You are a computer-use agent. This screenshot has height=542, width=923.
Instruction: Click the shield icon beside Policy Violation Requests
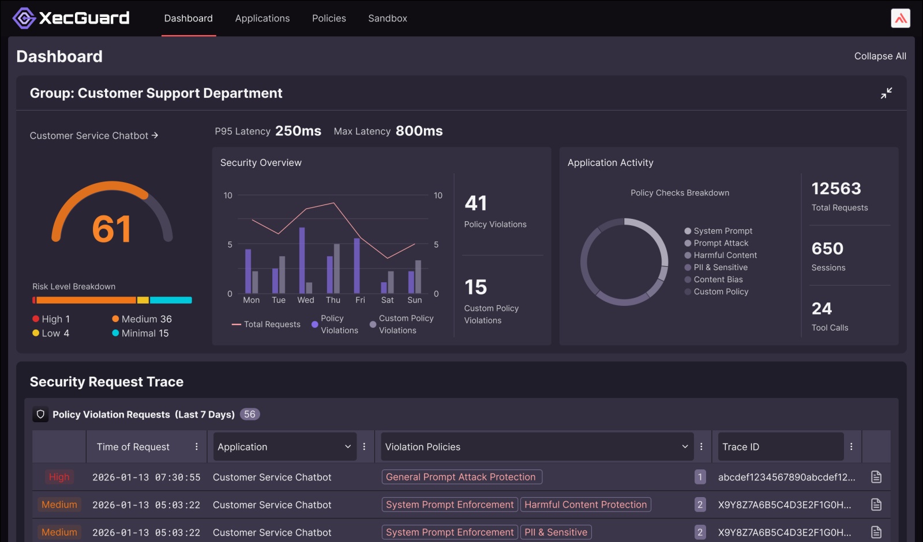[40, 414]
